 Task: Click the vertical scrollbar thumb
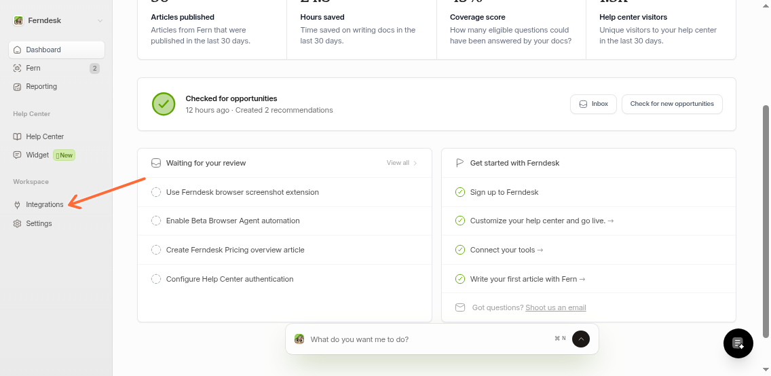[766, 221]
